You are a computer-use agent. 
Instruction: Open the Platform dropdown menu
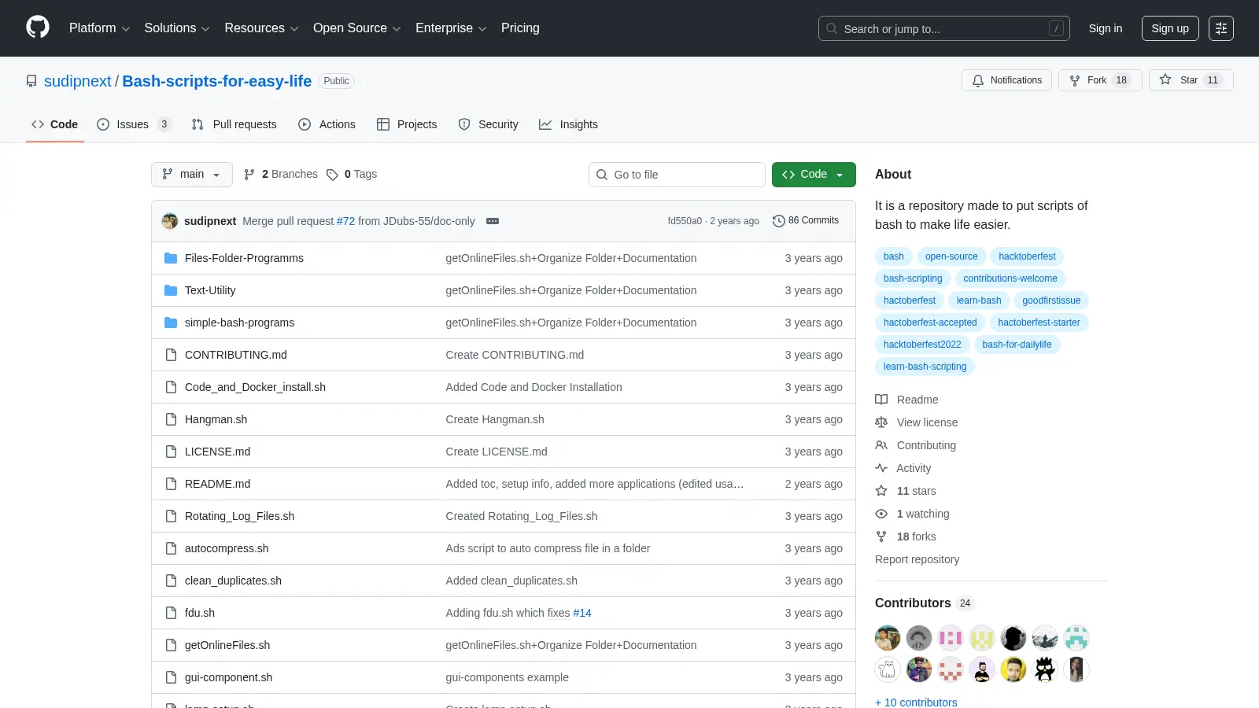click(x=99, y=28)
